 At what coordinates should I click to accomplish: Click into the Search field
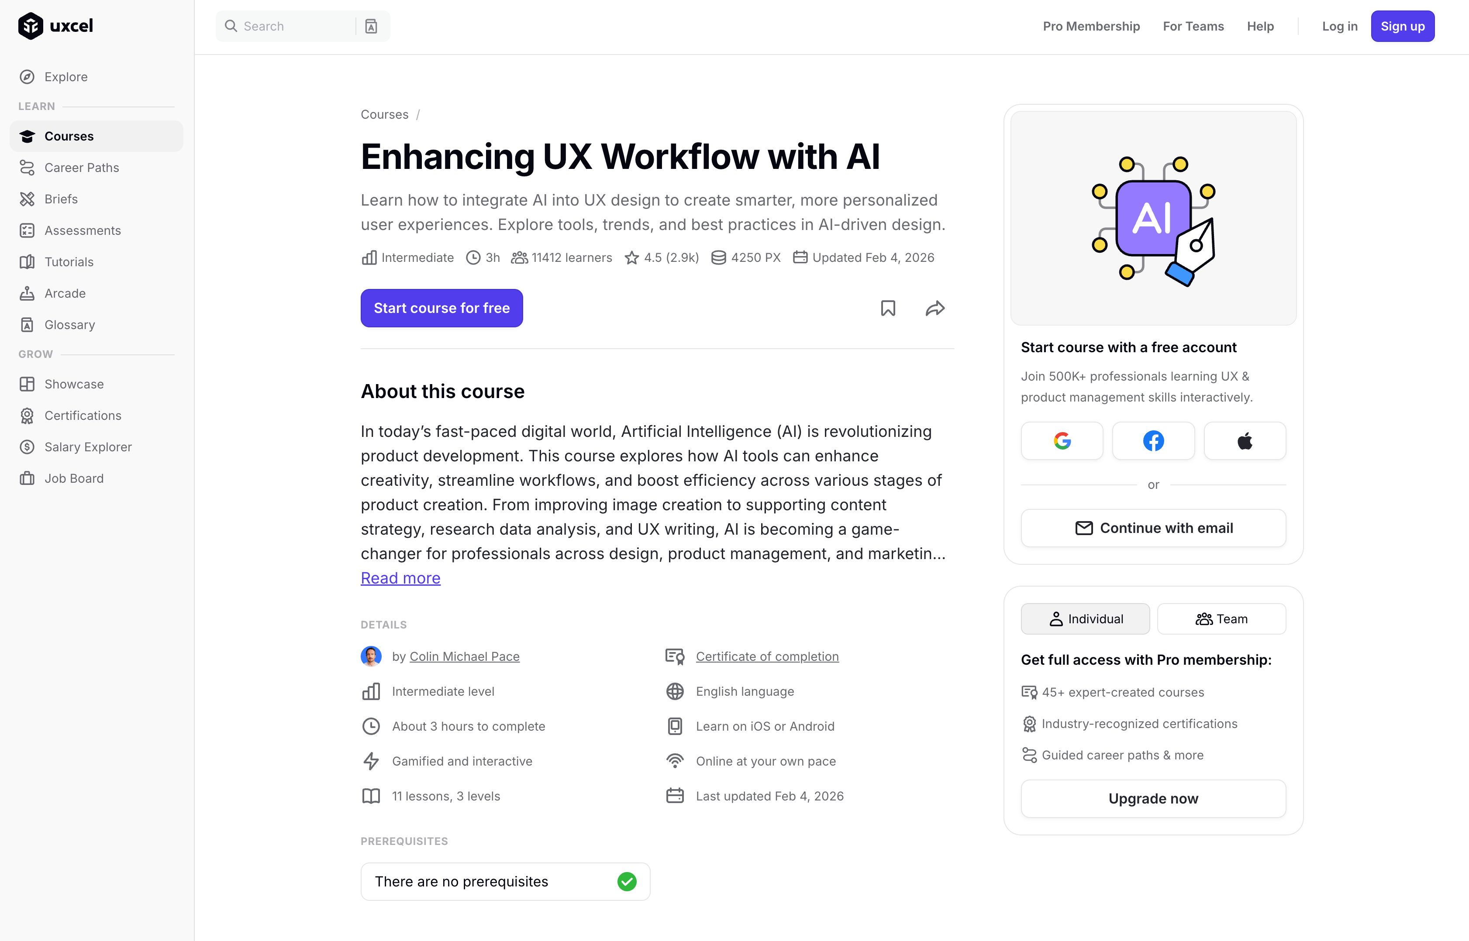tap(293, 26)
